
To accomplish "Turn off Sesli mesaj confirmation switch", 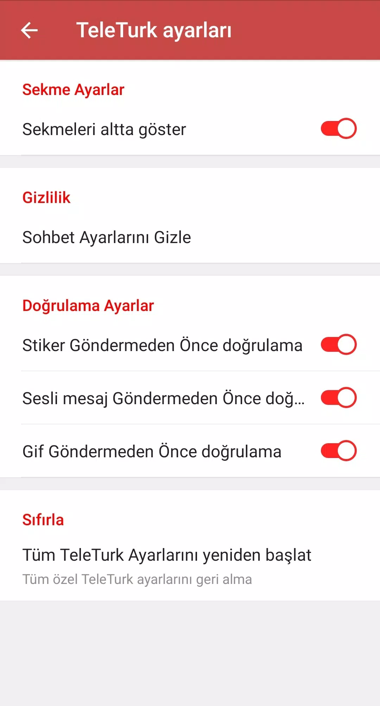I will [338, 398].
